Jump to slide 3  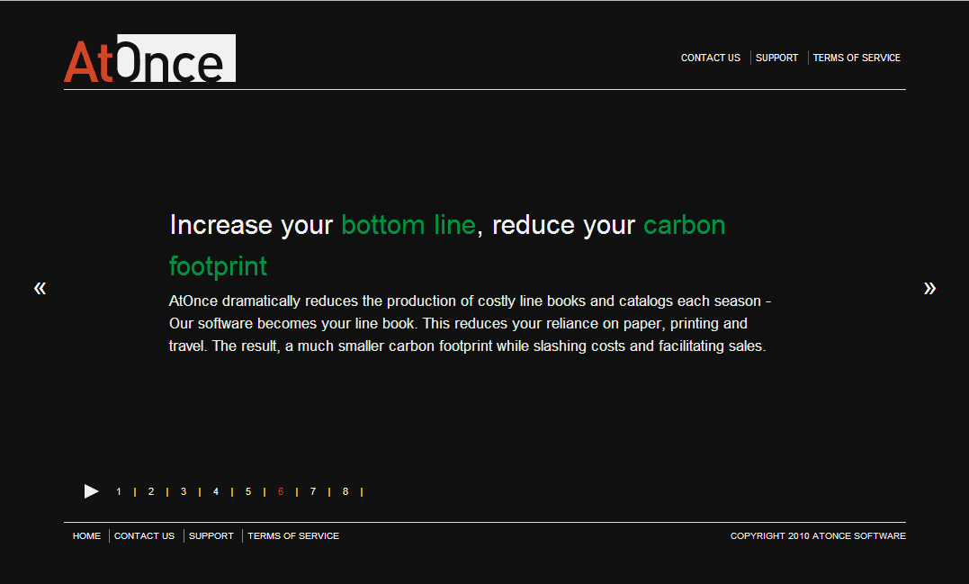(184, 491)
